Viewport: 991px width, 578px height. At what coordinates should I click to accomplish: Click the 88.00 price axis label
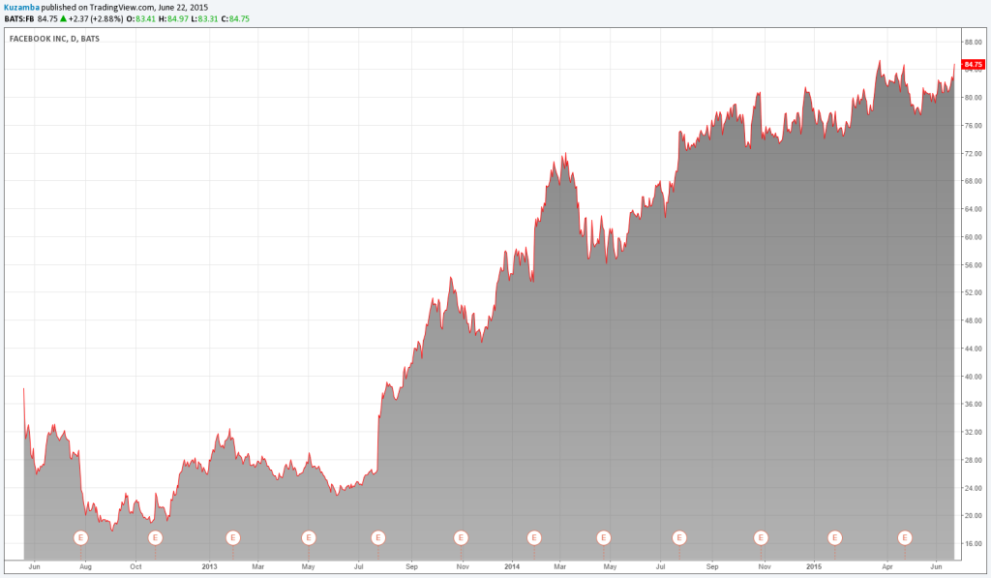[x=974, y=42]
